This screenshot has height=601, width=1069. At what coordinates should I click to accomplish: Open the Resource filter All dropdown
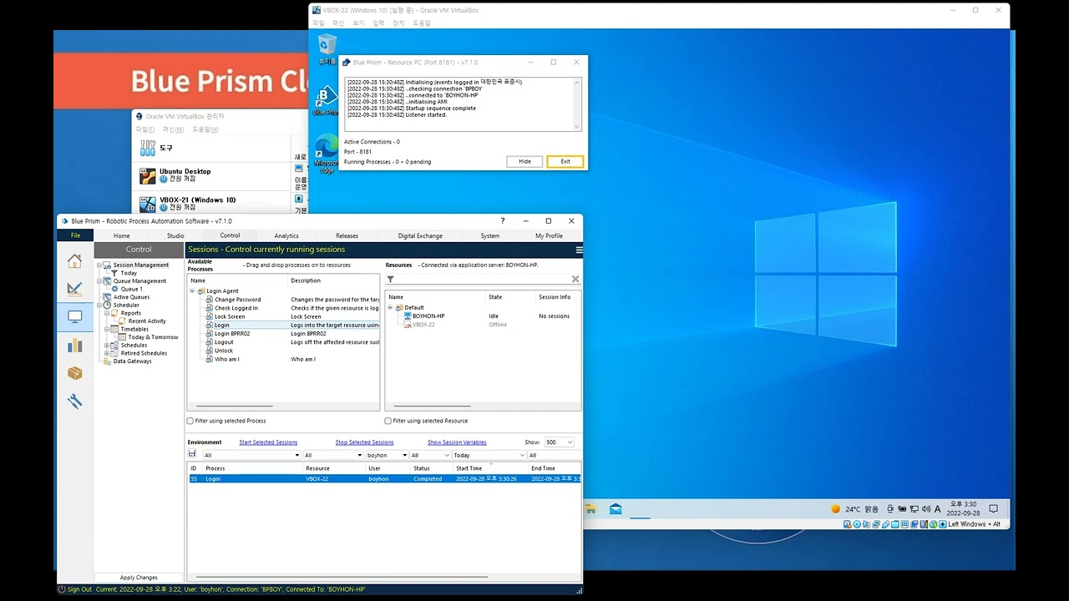pos(333,456)
